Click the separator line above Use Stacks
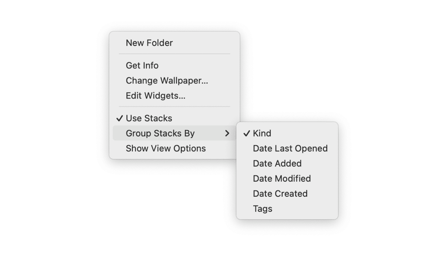This screenshot has width=448, height=257. (x=174, y=107)
